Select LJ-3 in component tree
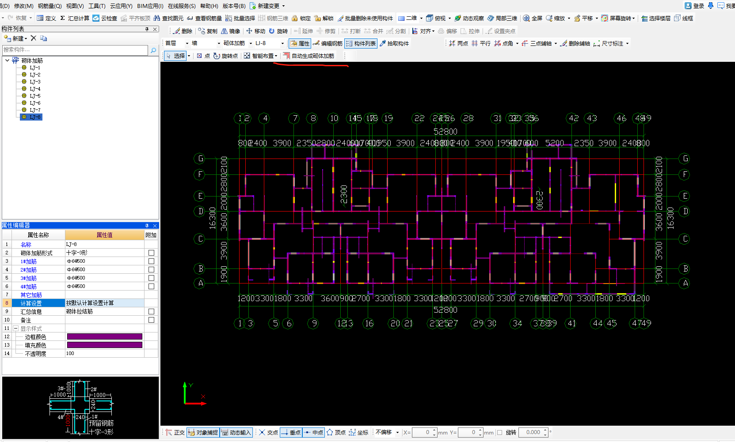735x442 pixels. point(35,82)
